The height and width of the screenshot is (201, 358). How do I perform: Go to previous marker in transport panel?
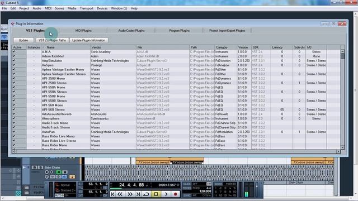click(112, 194)
